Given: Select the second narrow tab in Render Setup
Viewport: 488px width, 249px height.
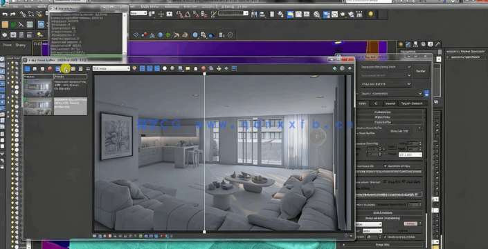Looking at the screenshot, I should tap(376, 103).
